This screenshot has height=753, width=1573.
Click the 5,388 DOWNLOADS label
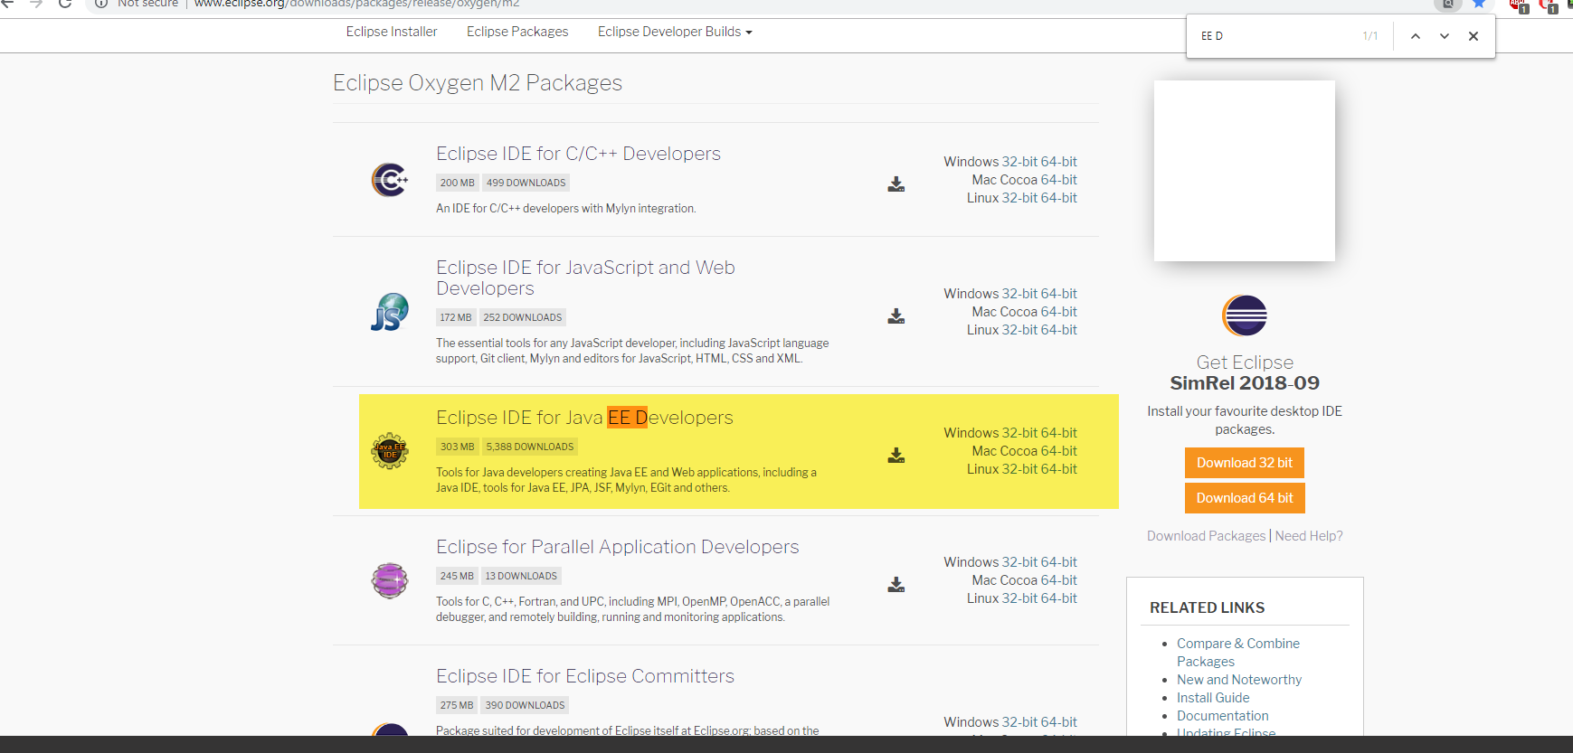point(530,447)
